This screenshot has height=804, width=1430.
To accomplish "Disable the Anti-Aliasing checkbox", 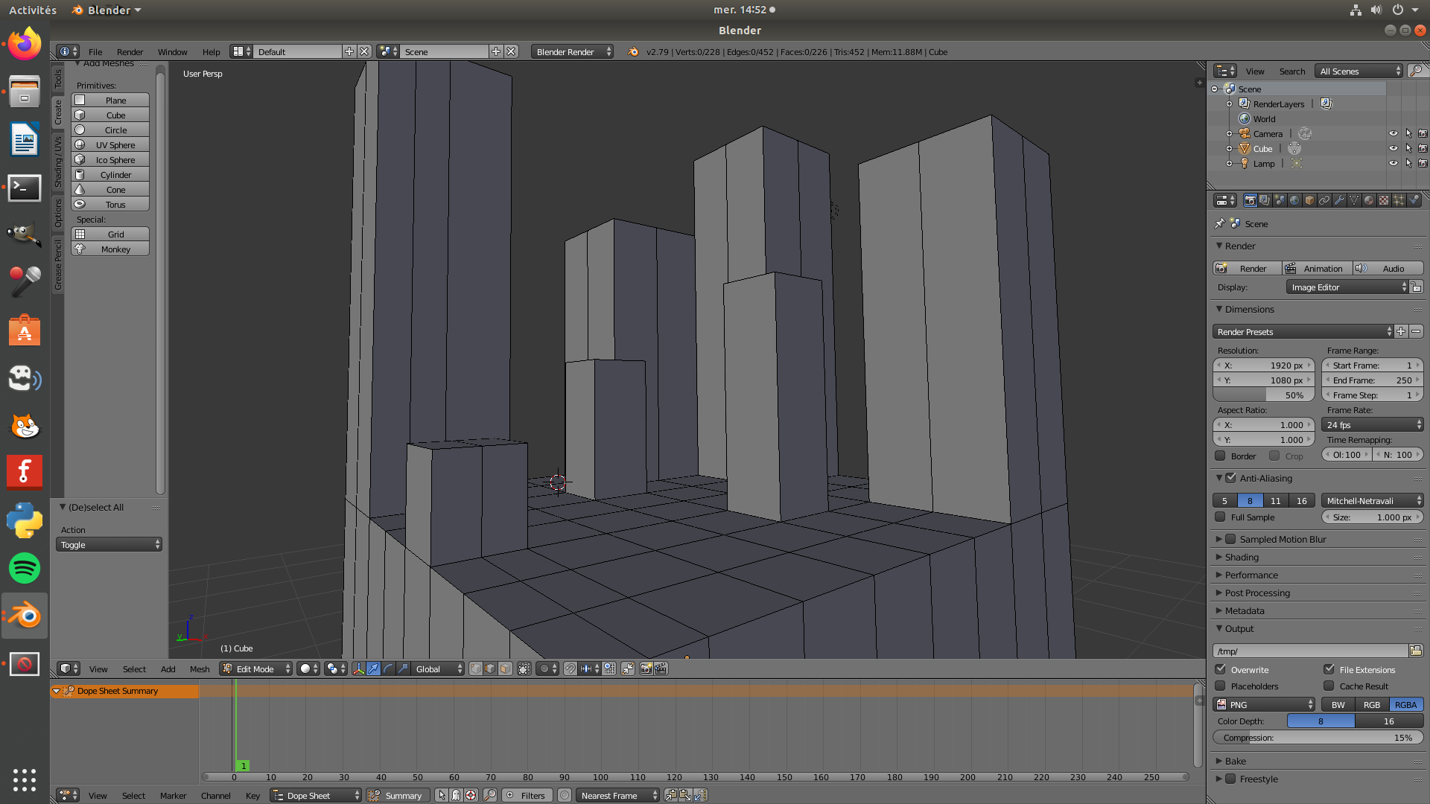I will [1230, 478].
